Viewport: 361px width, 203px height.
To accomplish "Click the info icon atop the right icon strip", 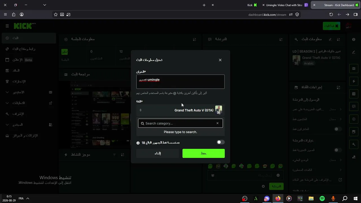I will pyautogui.click(x=354, y=39).
